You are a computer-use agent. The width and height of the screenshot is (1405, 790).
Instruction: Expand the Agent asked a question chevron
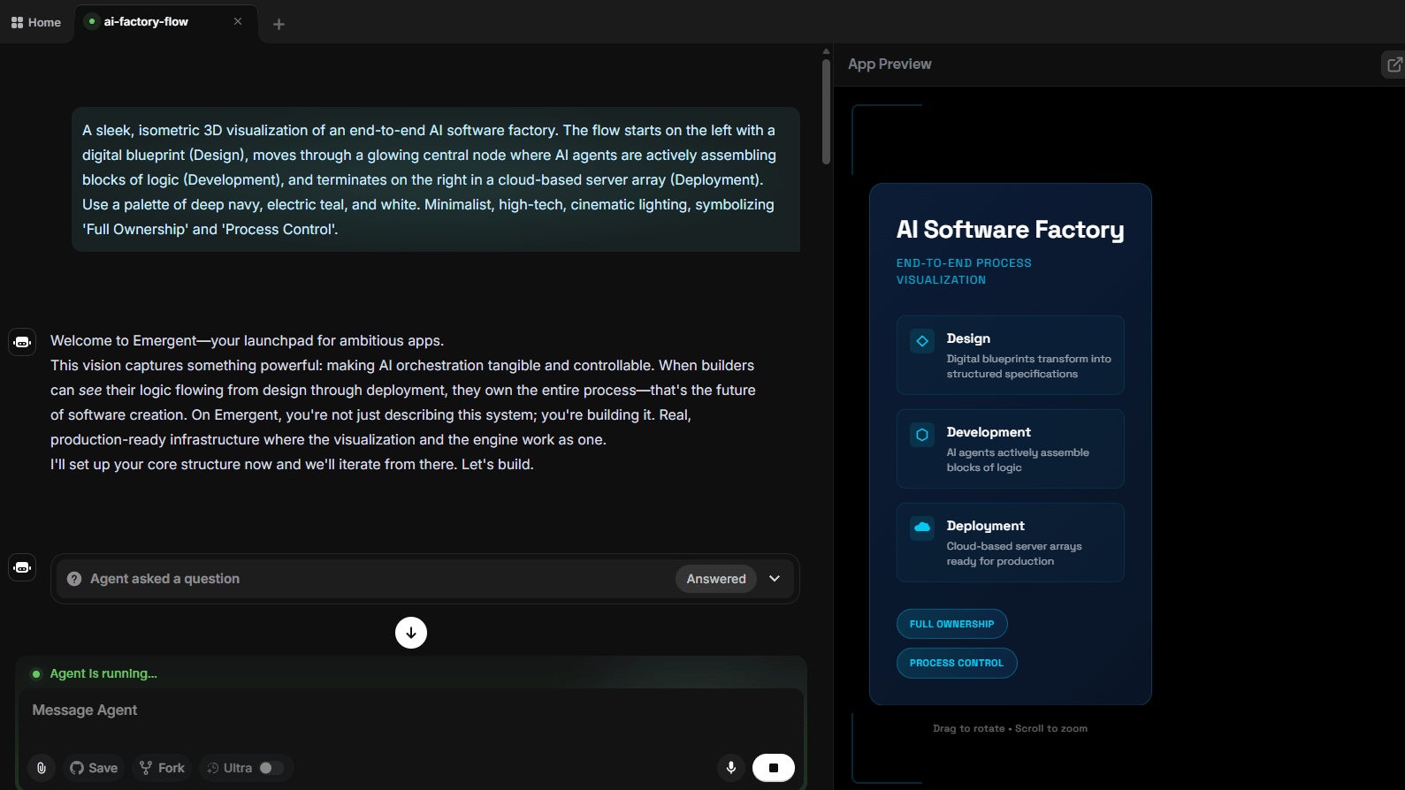(x=775, y=579)
